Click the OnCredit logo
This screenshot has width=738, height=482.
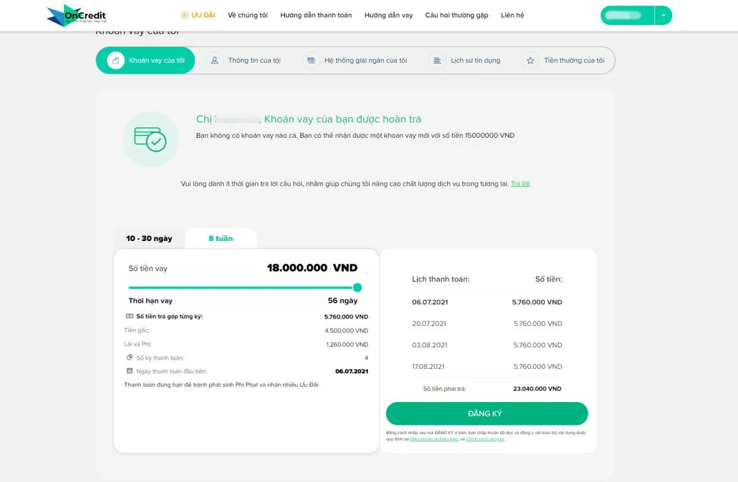click(76, 15)
